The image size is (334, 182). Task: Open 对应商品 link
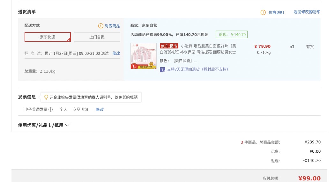pyautogui.click(x=112, y=26)
